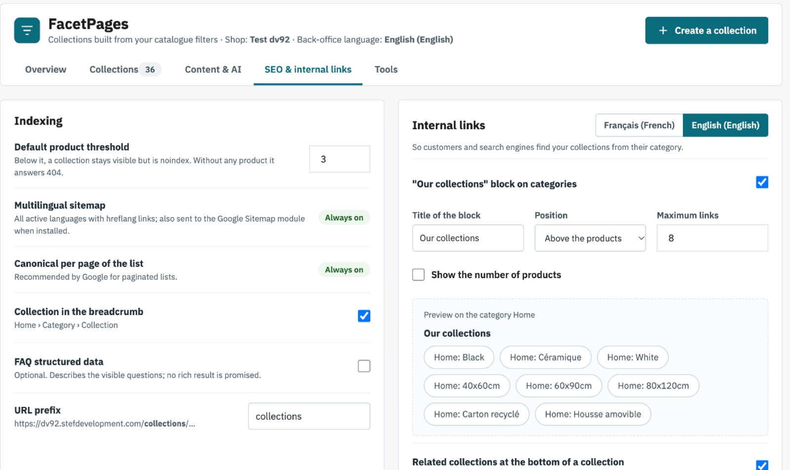
Task: Toggle "Our collections" block on categories checkbox
Action: point(762,182)
